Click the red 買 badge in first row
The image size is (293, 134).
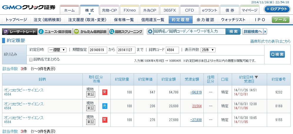105,92
